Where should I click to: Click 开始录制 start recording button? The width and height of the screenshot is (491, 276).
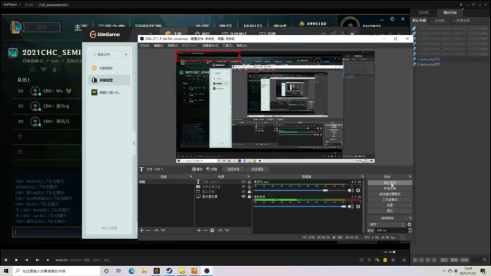(x=390, y=188)
